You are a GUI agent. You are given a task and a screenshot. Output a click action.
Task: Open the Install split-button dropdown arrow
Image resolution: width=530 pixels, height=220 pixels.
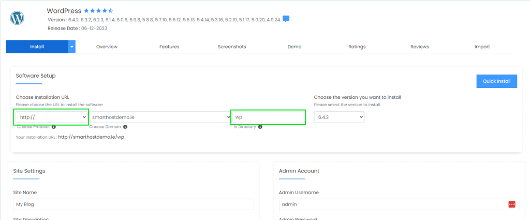72,47
